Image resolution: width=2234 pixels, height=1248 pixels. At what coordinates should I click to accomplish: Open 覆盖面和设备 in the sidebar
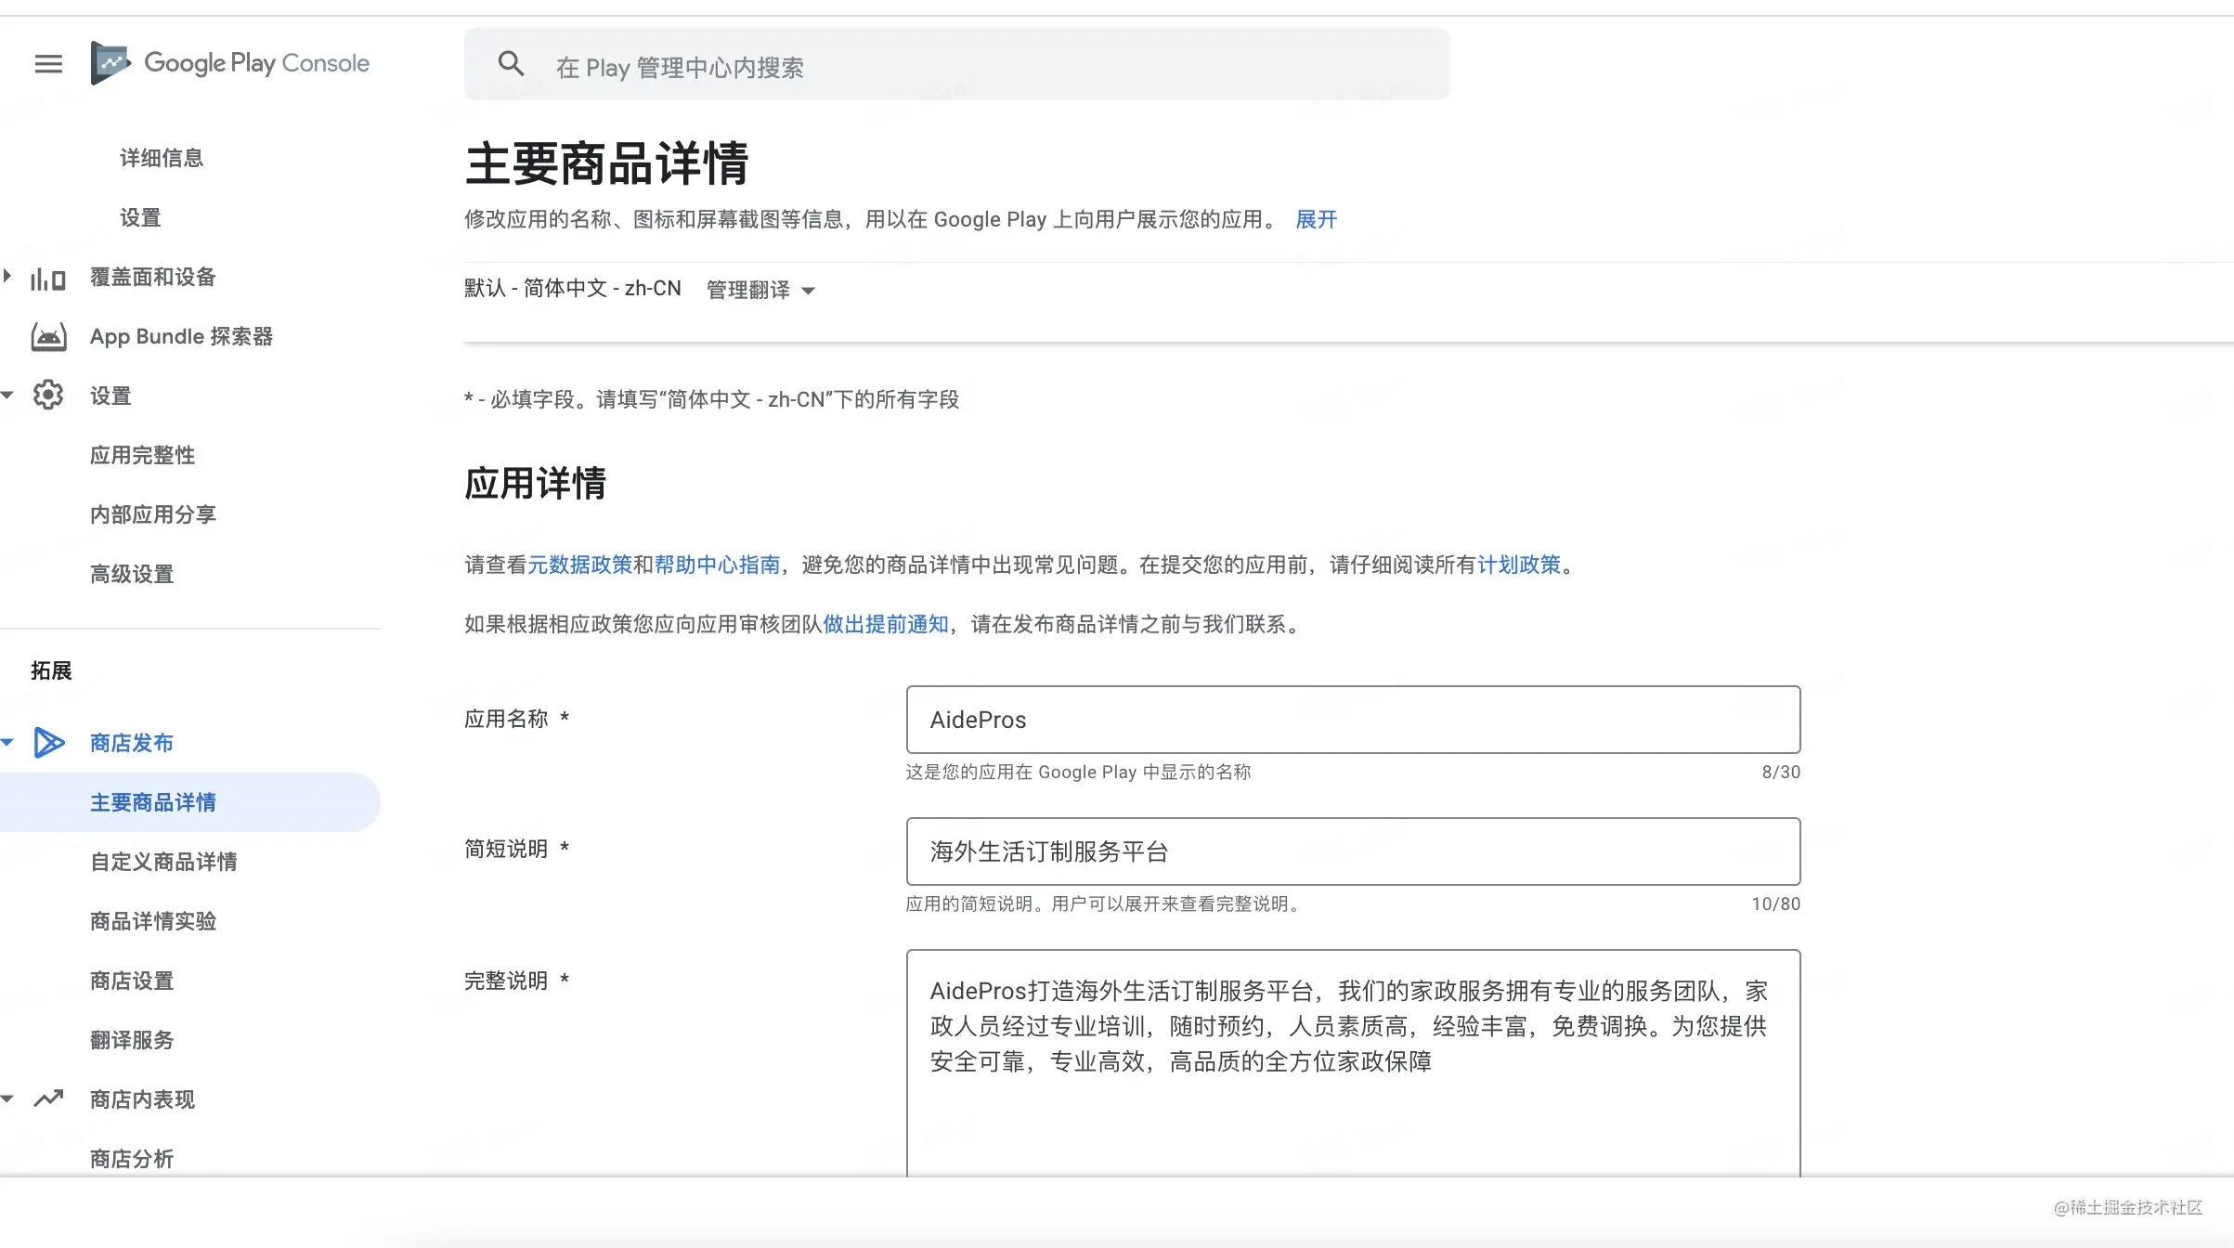click(153, 278)
